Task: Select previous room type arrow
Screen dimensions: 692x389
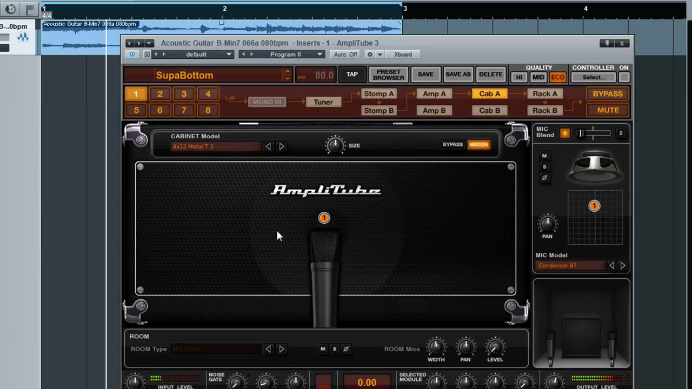Action: click(x=268, y=349)
